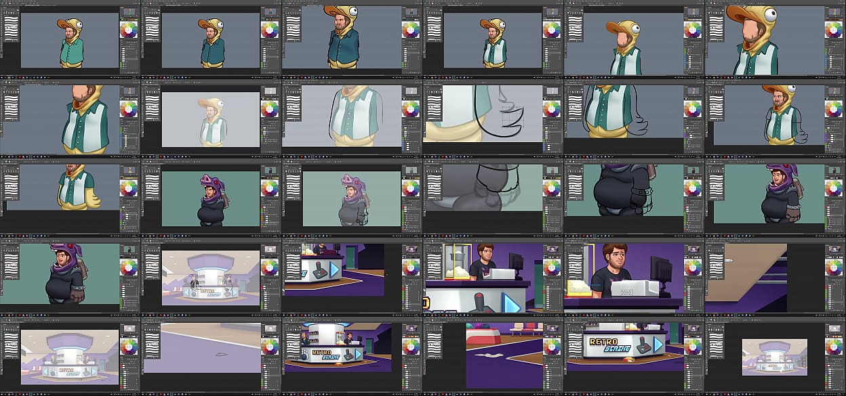Screen dimensions: 846x396
Task: Open the File menu in the top-left frame
Action: [3, 2]
